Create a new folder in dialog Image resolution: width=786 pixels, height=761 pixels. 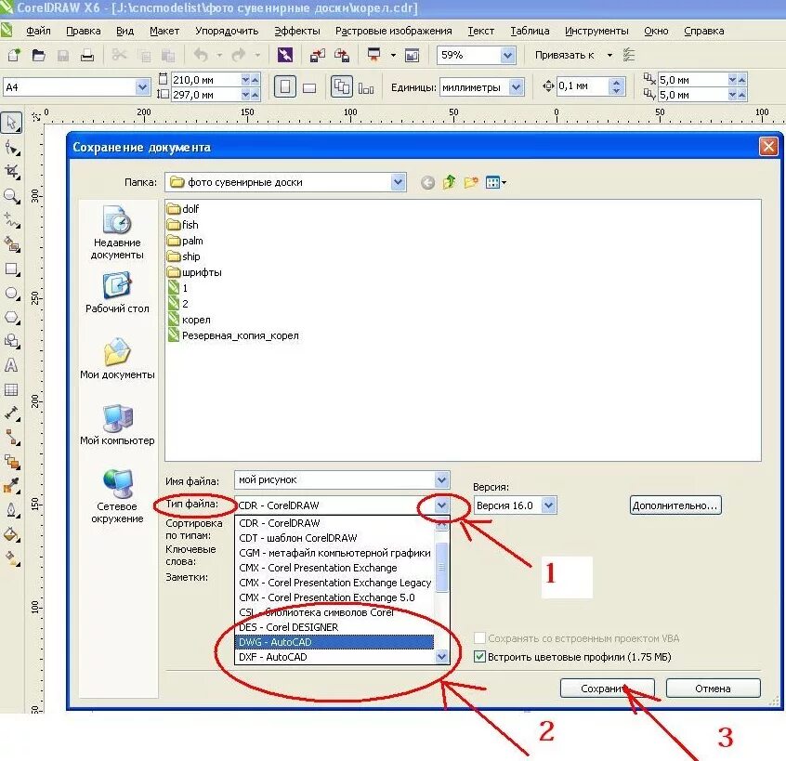tap(471, 182)
